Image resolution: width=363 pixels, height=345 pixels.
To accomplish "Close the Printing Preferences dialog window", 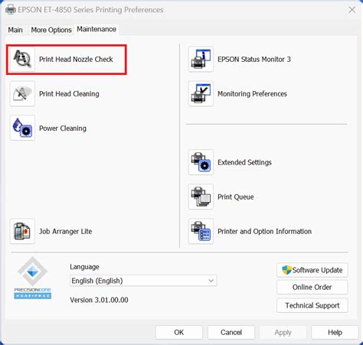I will pyautogui.click(x=352, y=10).
